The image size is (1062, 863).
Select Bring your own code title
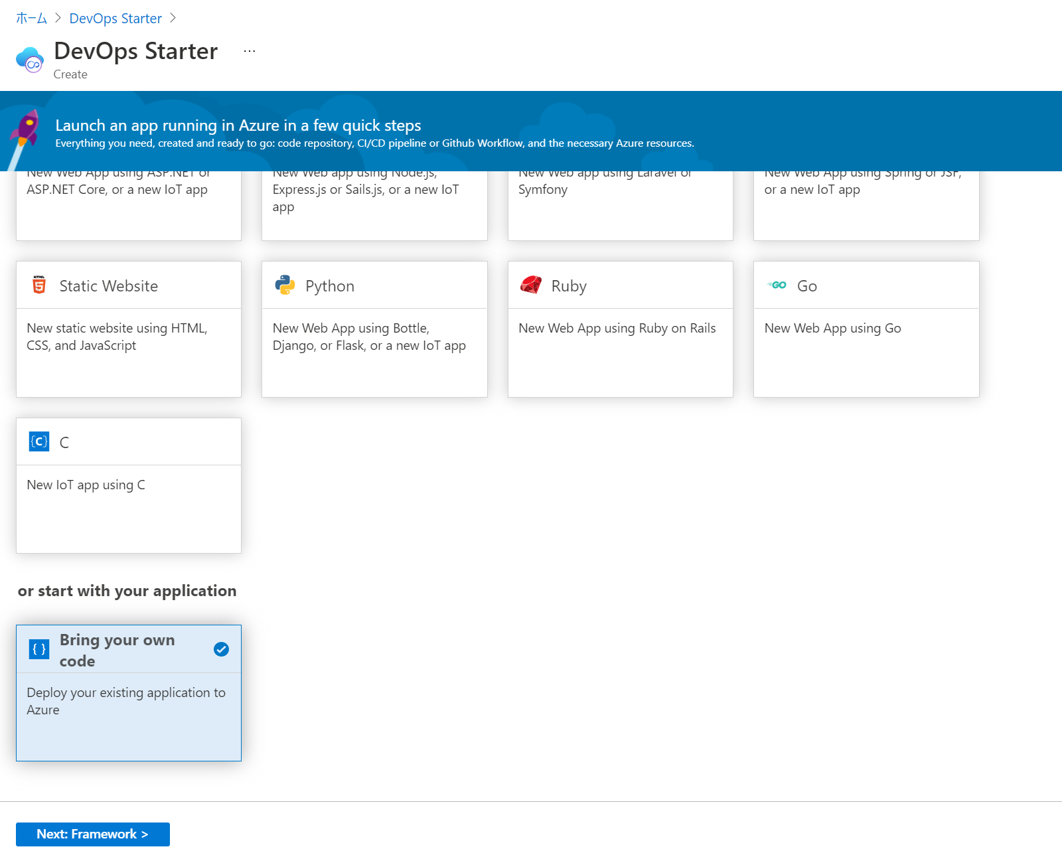(117, 651)
